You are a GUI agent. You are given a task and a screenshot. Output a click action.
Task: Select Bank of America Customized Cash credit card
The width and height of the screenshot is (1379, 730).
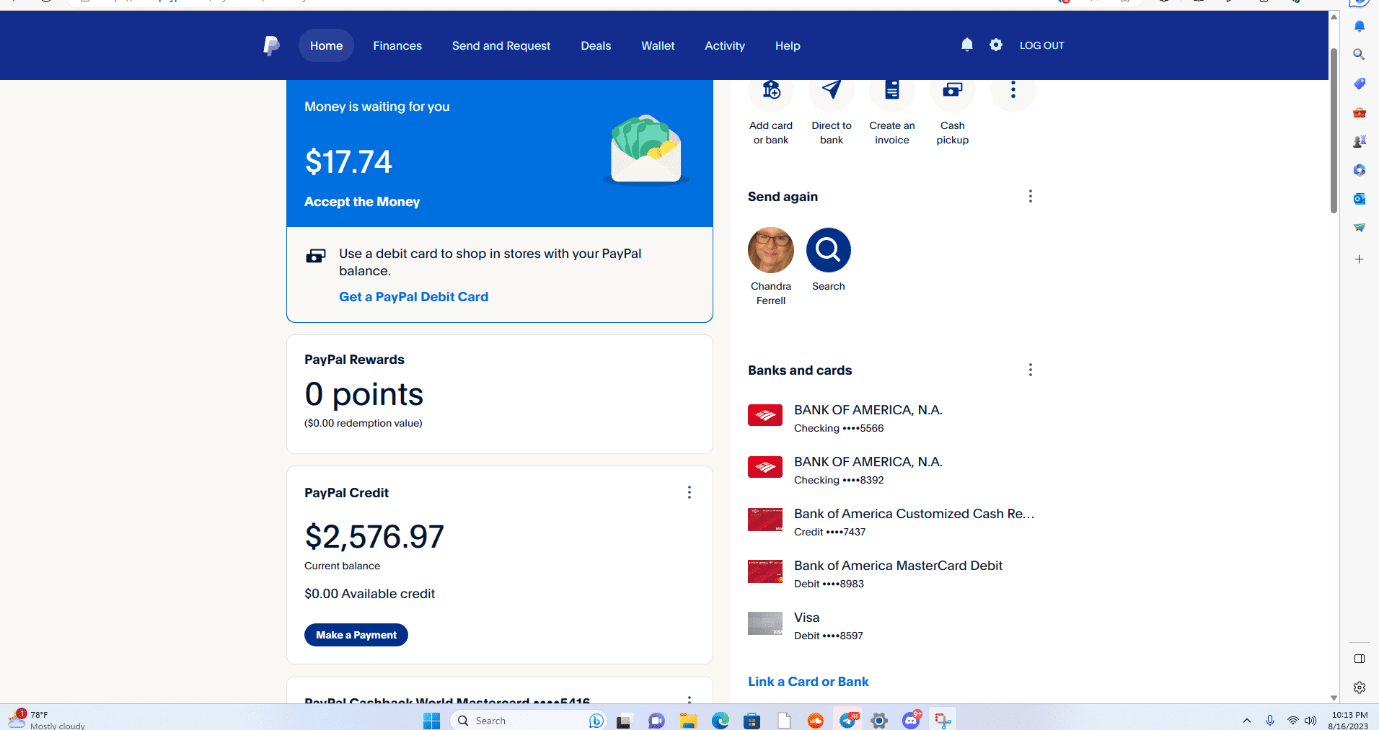[x=892, y=522]
